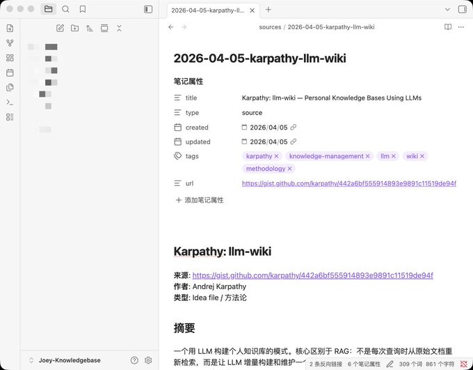Click the created property calendar icon
This screenshot has height=370, width=473.
tap(177, 128)
